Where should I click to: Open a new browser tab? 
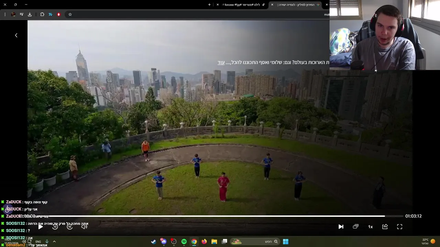[209, 5]
